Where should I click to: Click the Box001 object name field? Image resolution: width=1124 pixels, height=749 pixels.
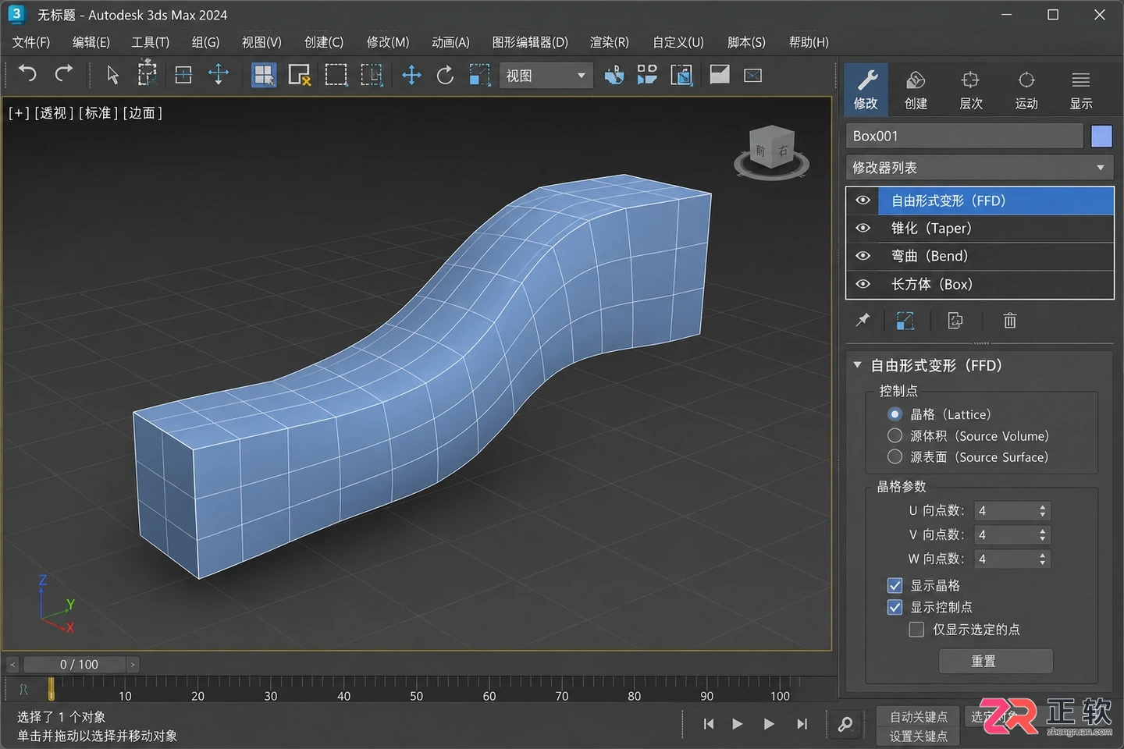[964, 136]
